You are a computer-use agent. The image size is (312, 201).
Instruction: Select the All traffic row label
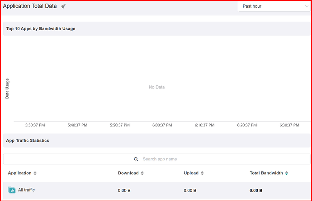(26, 190)
